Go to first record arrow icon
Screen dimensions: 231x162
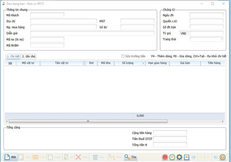(193, 157)
